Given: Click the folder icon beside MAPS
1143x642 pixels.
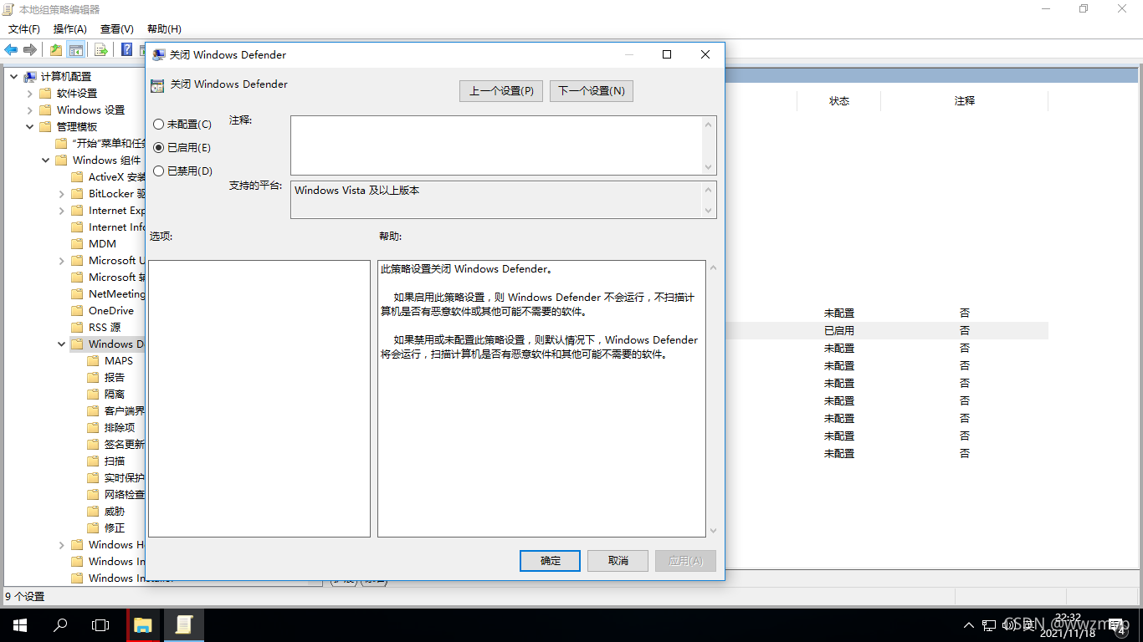Looking at the screenshot, I should click(94, 361).
